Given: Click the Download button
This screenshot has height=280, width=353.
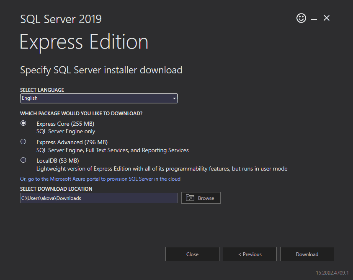Looking at the screenshot, I should (x=307, y=254).
